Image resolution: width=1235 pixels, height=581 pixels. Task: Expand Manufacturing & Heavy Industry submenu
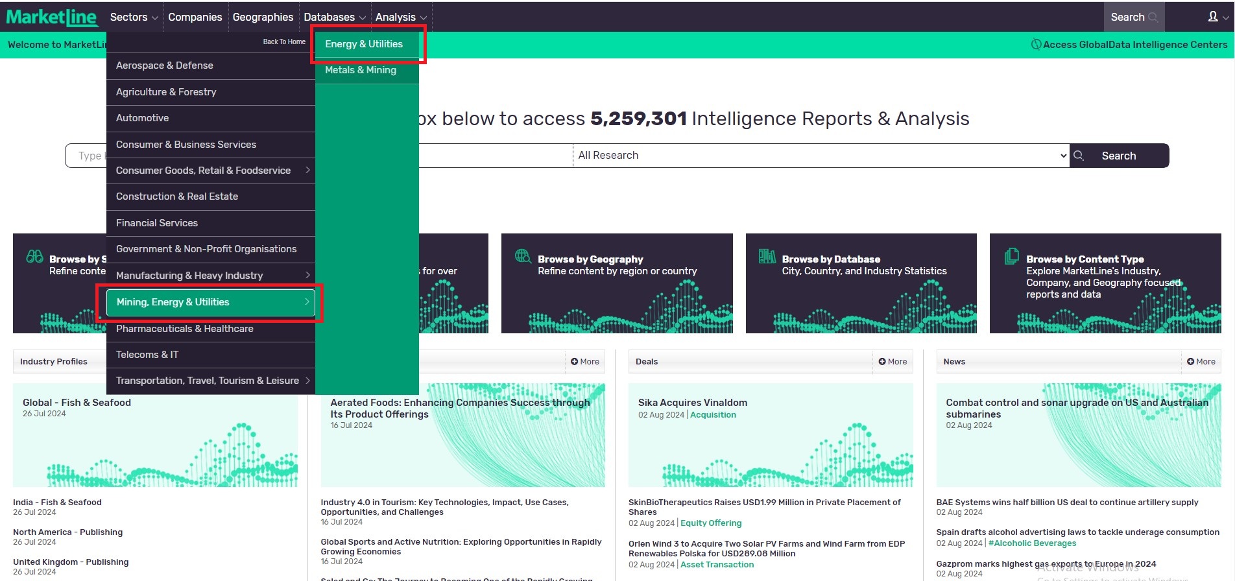307,276
